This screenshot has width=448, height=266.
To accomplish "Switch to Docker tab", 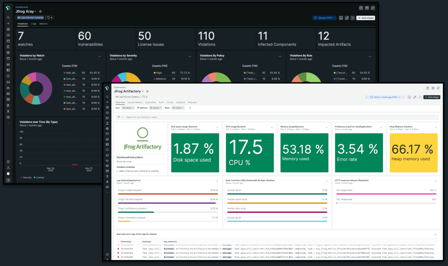I will point(170,102).
